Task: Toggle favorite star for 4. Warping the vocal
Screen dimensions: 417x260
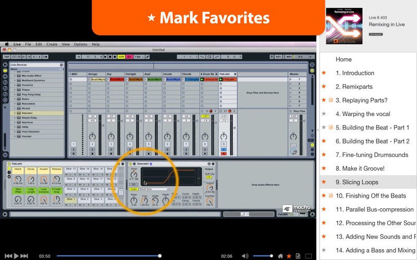Action: click(x=324, y=114)
